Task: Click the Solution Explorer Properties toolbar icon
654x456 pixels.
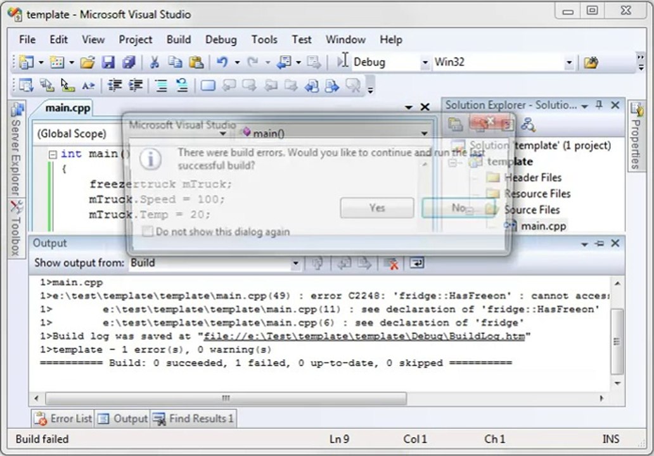Action: click(455, 124)
